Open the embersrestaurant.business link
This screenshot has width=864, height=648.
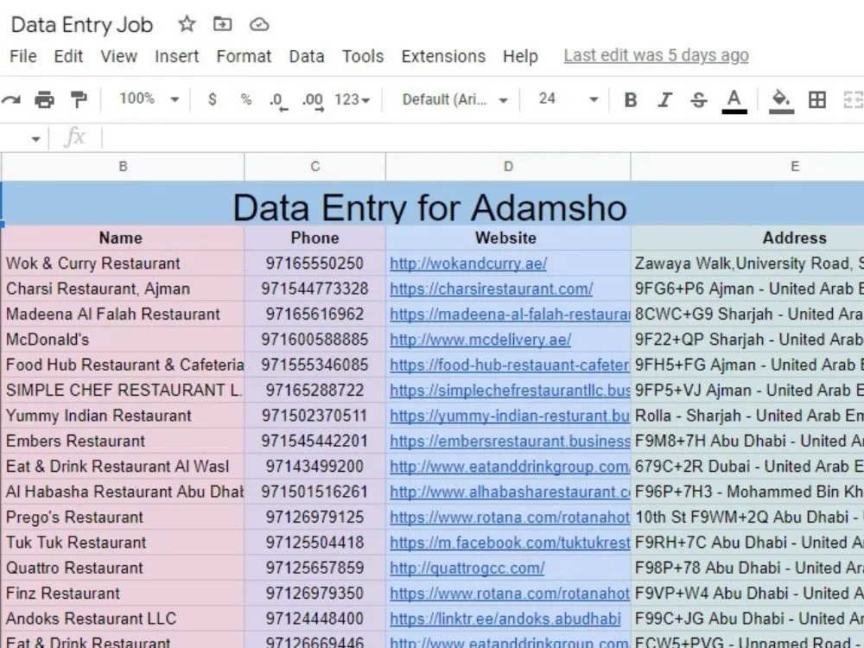coord(510,441)
